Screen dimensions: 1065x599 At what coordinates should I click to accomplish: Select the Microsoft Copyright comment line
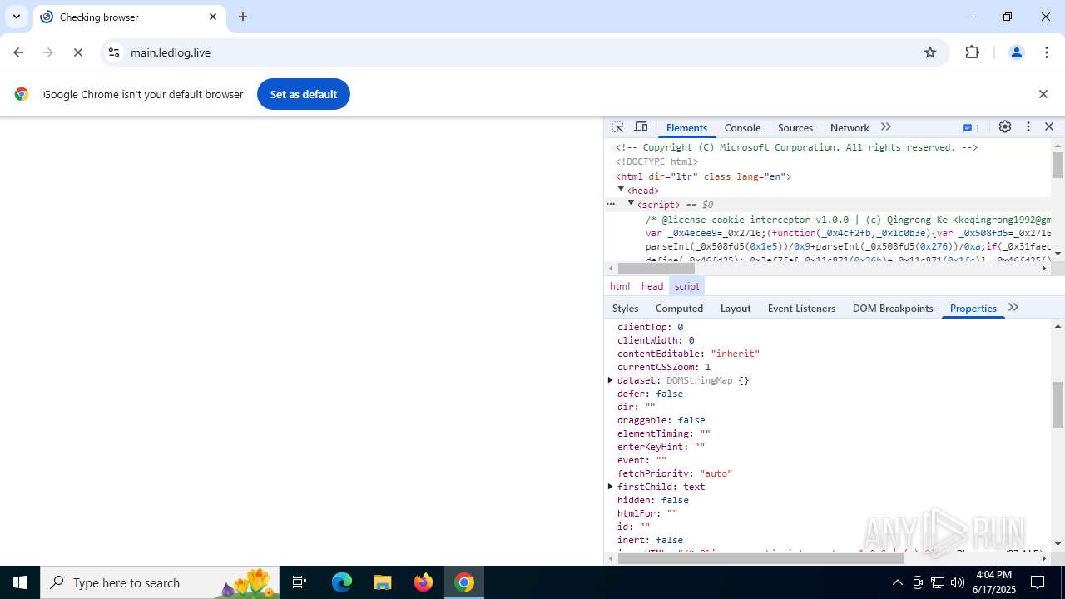tap(796, 147)
